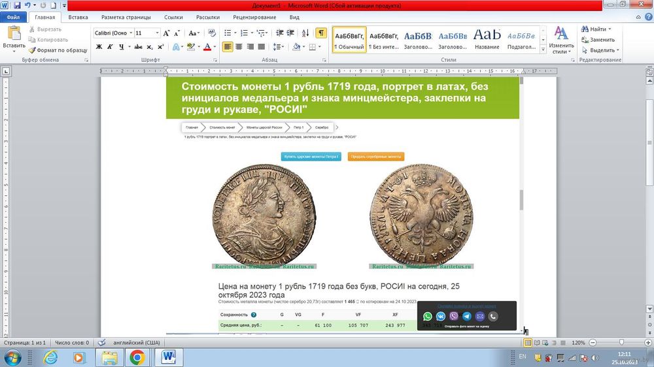The image size is (654, 367).
Task: Click Заменить in Editing group
Action: pos(598,40)
